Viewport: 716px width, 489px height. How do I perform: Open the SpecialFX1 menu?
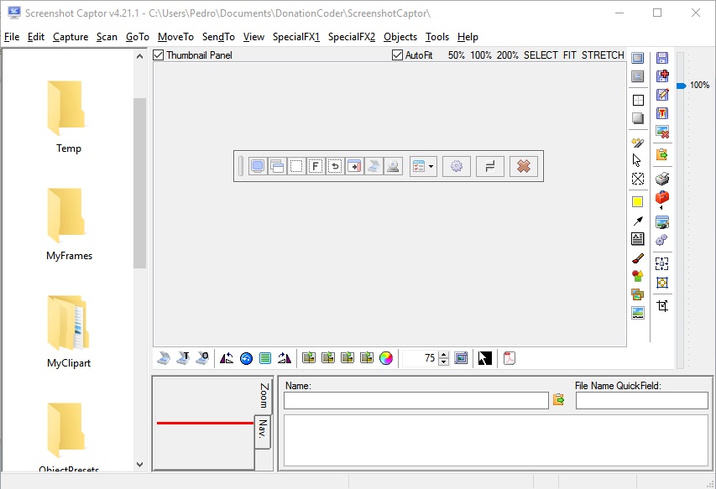(x=295, y=37)
